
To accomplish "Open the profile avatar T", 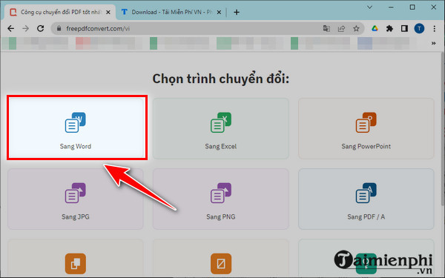I will (419, 28).
